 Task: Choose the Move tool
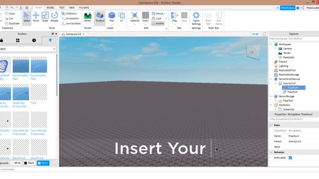(x=36, y=17)
